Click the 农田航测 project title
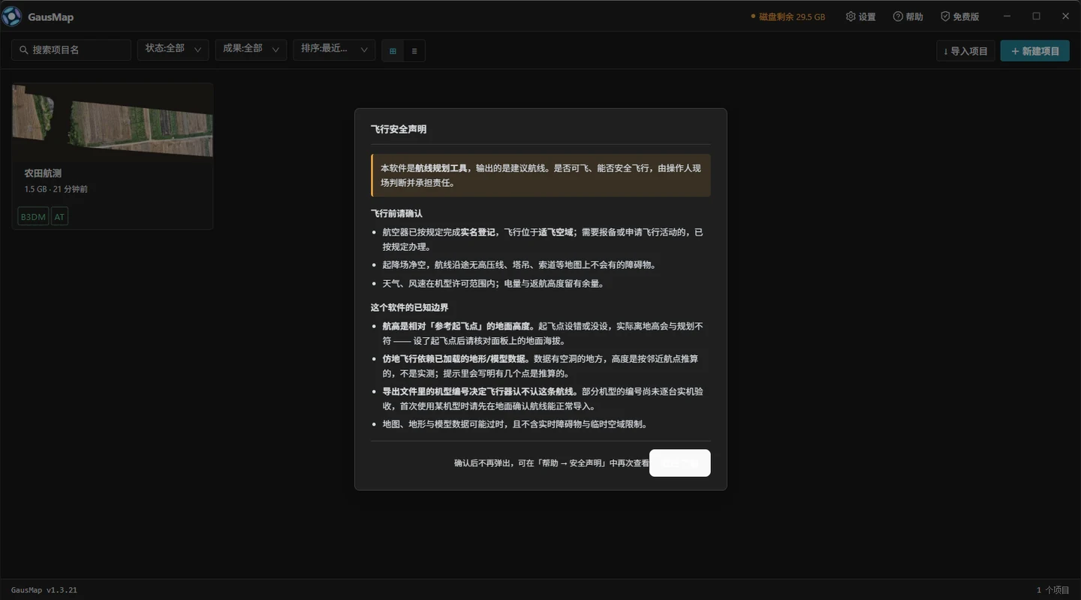The height and width of the screenshot is (600, 1081). (43, 173)
